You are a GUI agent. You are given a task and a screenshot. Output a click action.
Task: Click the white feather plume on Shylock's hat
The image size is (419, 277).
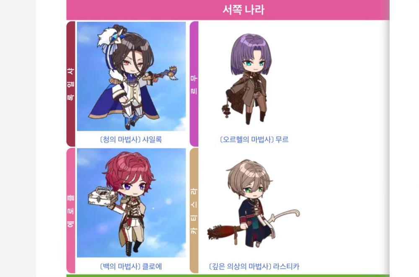pos(106,37)
